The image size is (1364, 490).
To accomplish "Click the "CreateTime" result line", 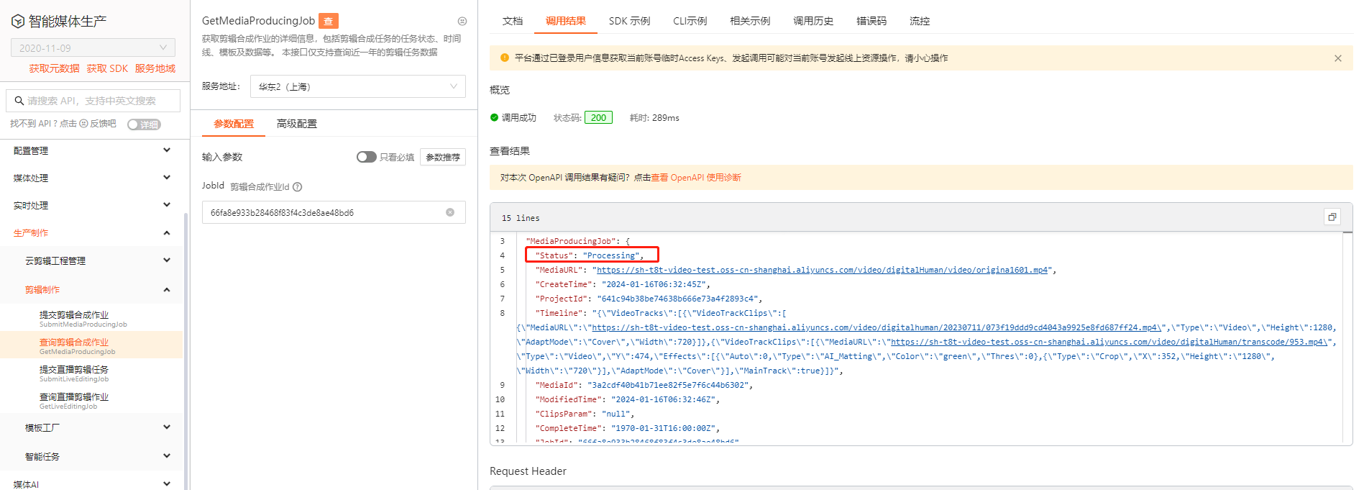I will pos(623,284).
